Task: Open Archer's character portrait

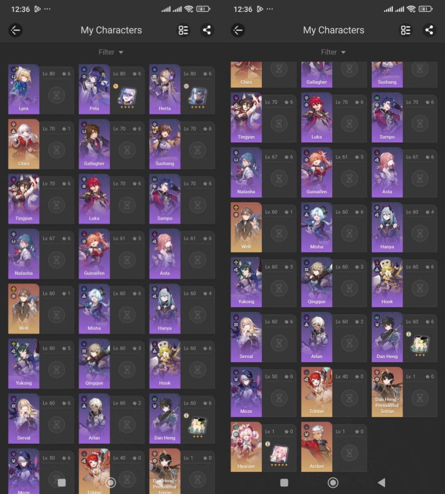Action: click(317, 447)
